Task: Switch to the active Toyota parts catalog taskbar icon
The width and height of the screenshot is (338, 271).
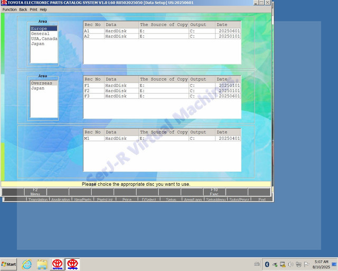Action: pos(72,264)
